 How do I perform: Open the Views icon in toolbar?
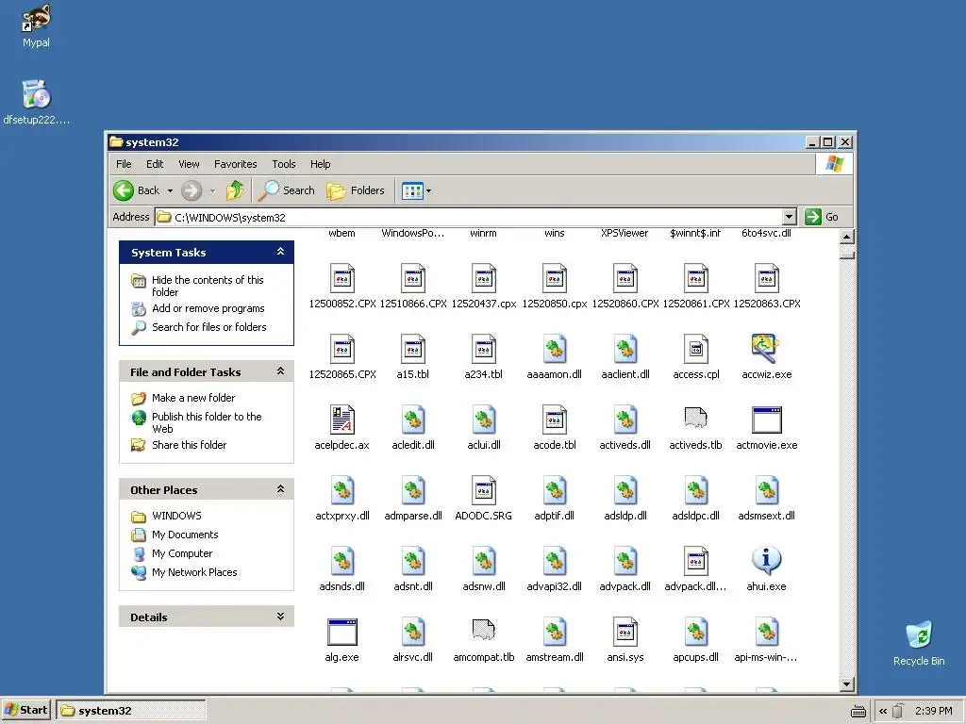412,190
